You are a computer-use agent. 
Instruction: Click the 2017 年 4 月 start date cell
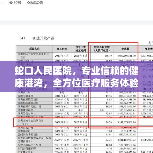[x=62, y=56]
